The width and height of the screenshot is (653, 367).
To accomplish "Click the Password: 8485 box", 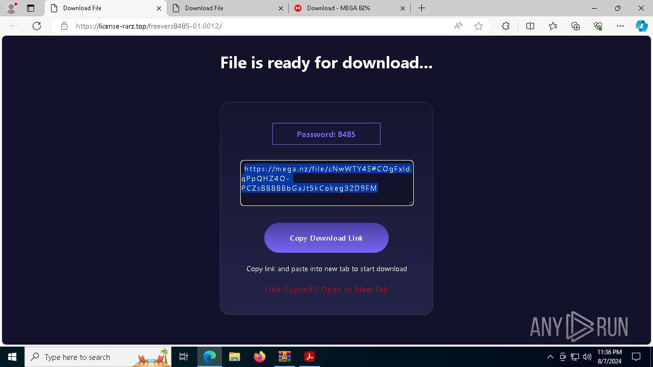I will (326, 134).
